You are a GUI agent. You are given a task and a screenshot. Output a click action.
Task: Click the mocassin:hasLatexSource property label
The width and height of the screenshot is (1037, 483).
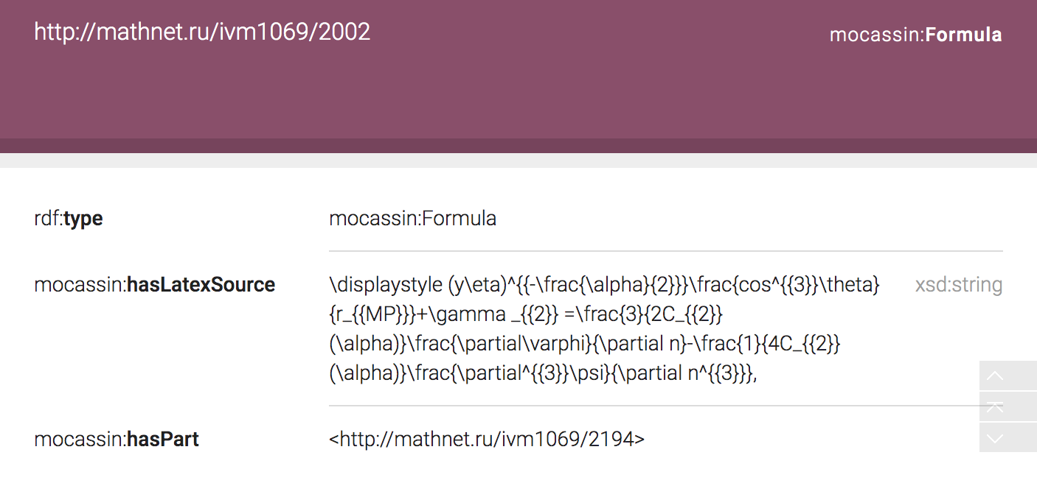(x=155, y=285)
